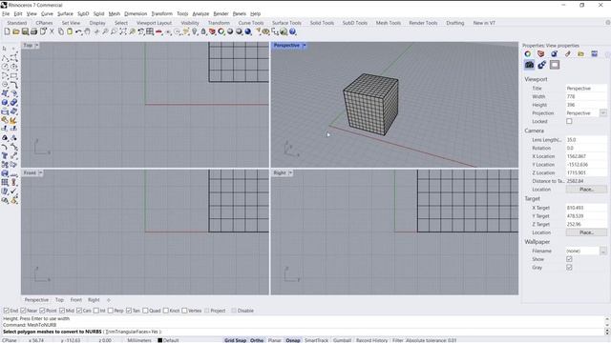611x343 pixels.
Task: Toggle the Near osnap checkbox
Action: pos(23,311)
